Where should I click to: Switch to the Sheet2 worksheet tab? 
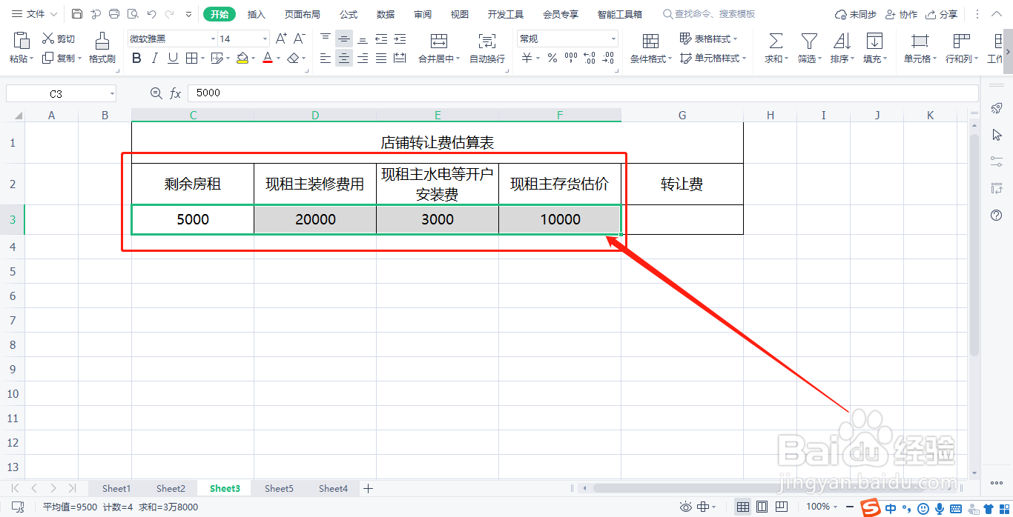pyautogui.click(x=171, y=488)
